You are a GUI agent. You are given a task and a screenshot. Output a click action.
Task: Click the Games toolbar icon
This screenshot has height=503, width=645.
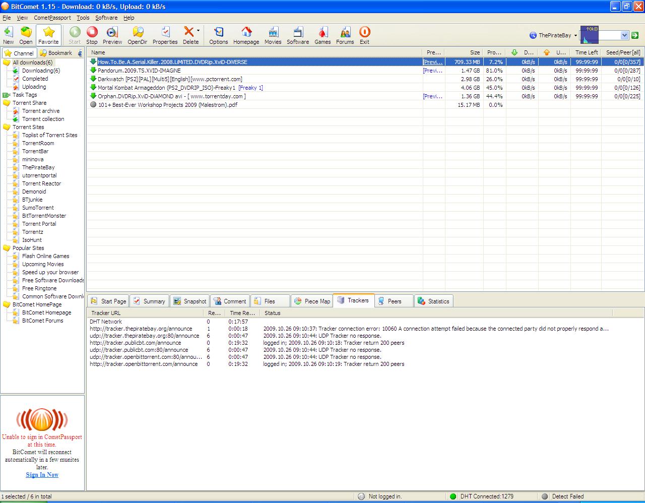pyautogui.click(x=322, y=35)
